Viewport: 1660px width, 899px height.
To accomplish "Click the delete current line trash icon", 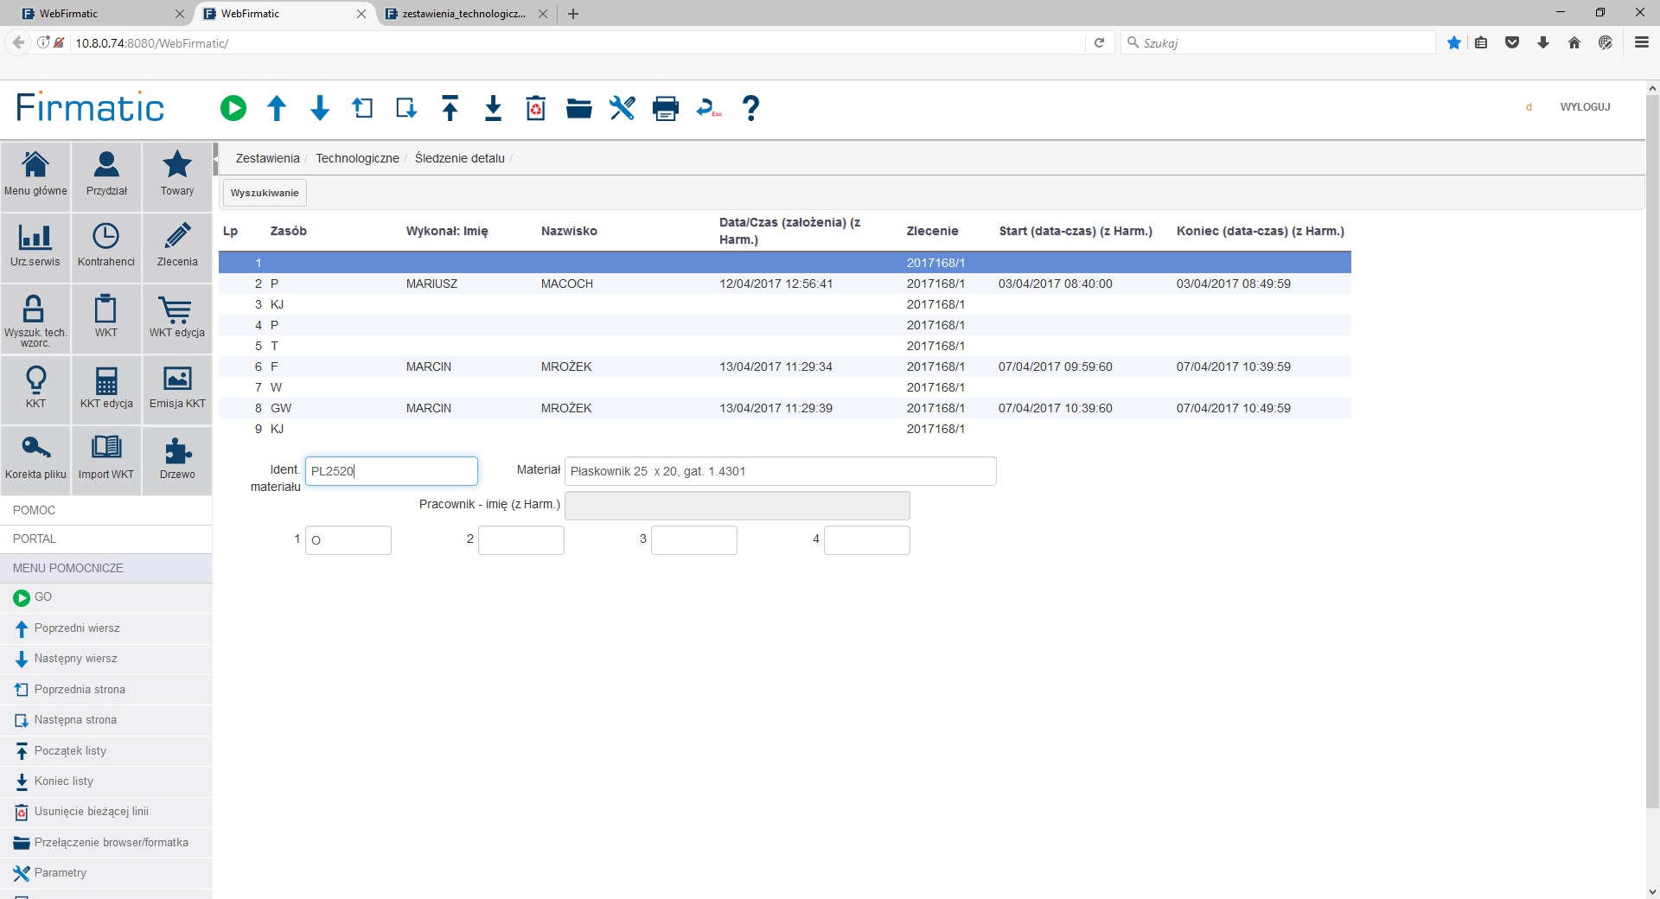I will coord(536,108).
